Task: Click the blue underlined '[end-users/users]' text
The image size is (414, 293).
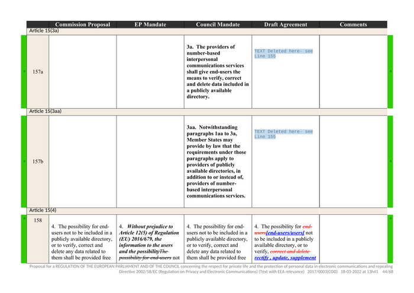Action: click(285, 233)
